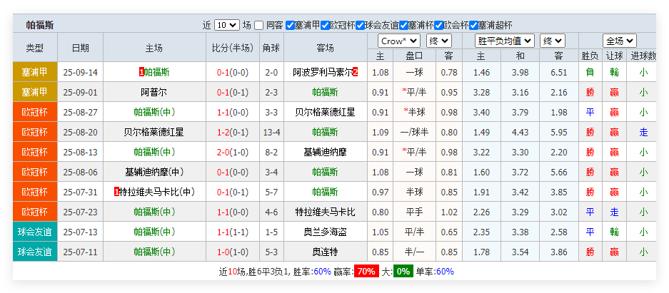Toggle the 同客 checkbox

(258, 25)
